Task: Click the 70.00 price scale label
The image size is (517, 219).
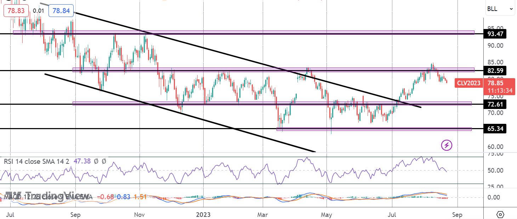Action: 495,113
